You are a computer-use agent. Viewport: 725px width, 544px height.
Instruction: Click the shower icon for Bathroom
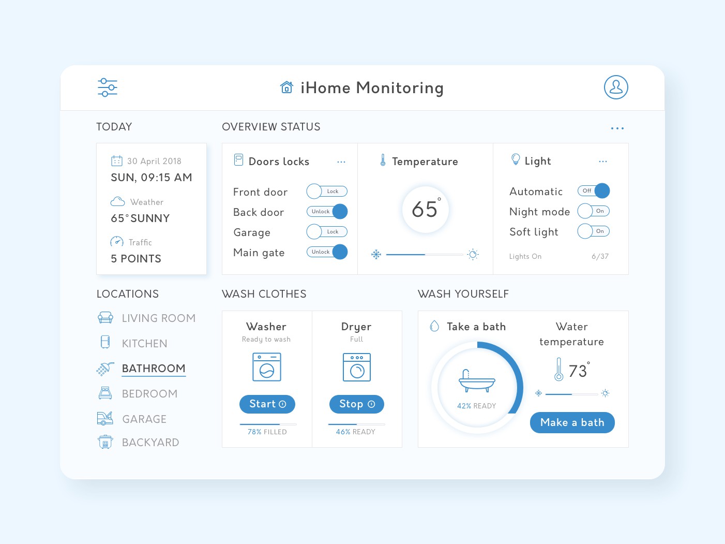(105, 369)
